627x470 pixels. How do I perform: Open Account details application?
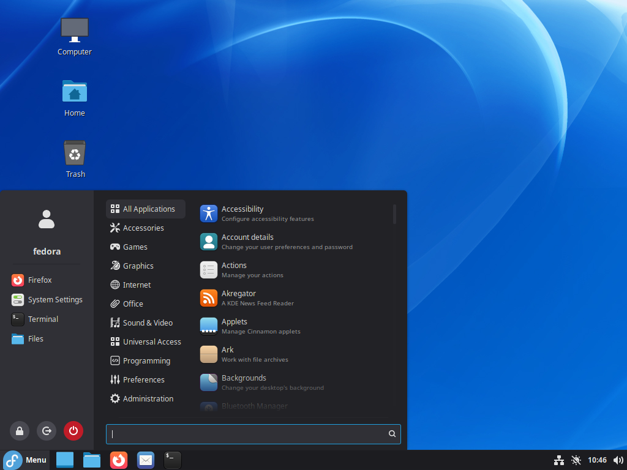[294, 242]
